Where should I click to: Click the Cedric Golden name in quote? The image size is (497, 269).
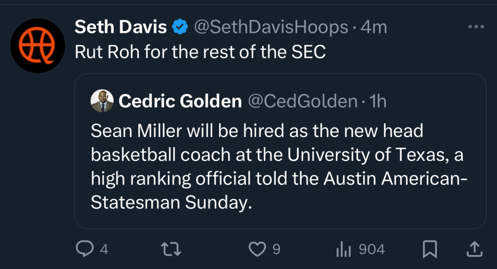(x=180, y=101)
